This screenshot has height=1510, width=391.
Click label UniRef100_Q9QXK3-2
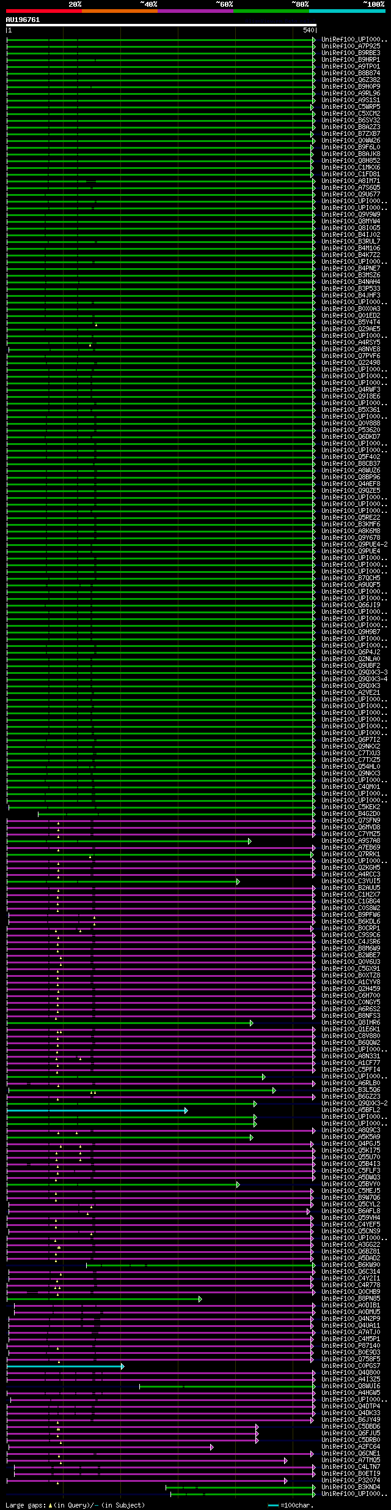coord(354,1103)
